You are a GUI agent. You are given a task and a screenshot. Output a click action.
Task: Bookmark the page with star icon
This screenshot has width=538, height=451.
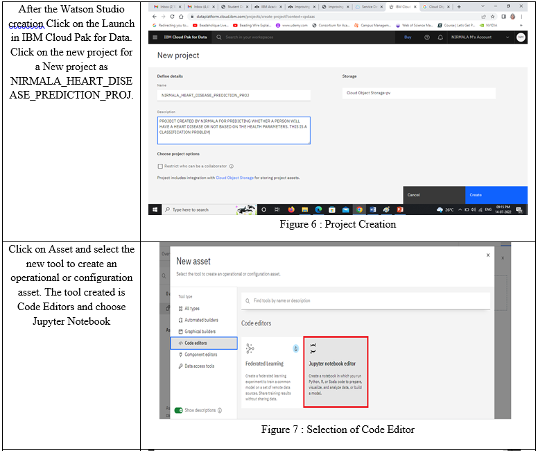point(492,16)
